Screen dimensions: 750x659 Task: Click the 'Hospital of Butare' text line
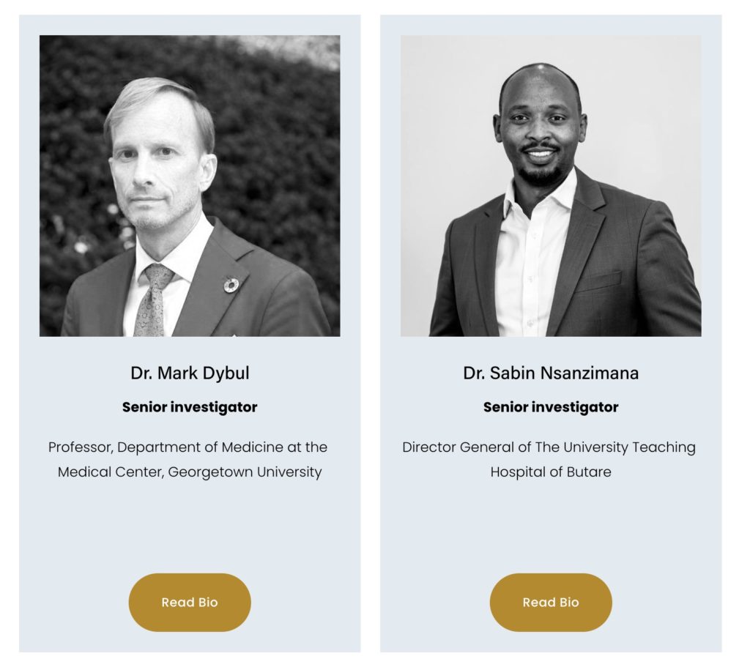click(x=551, y=472)
